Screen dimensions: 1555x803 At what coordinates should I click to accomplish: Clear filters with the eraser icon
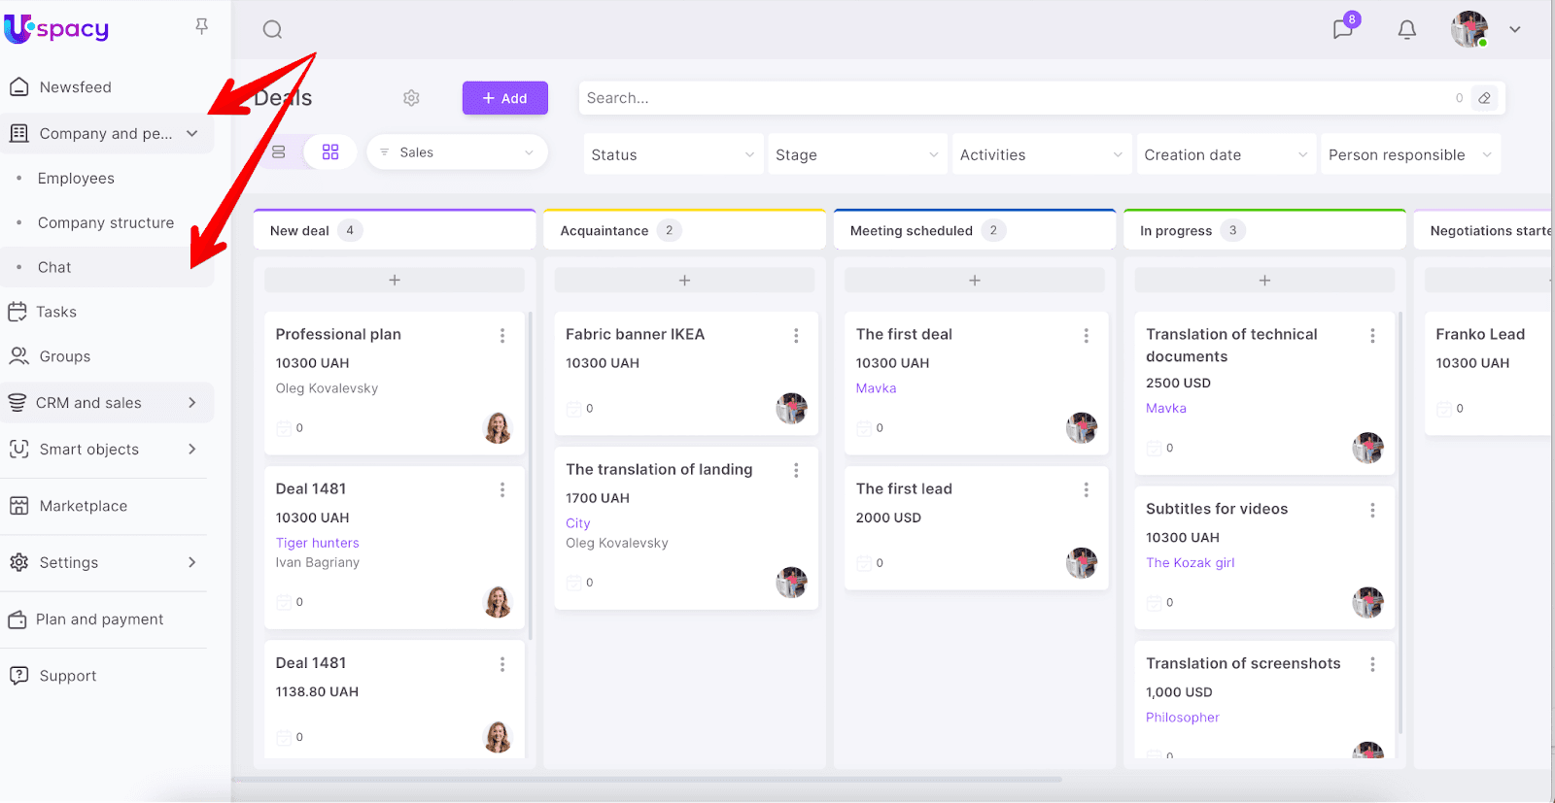coord(1484,98)
